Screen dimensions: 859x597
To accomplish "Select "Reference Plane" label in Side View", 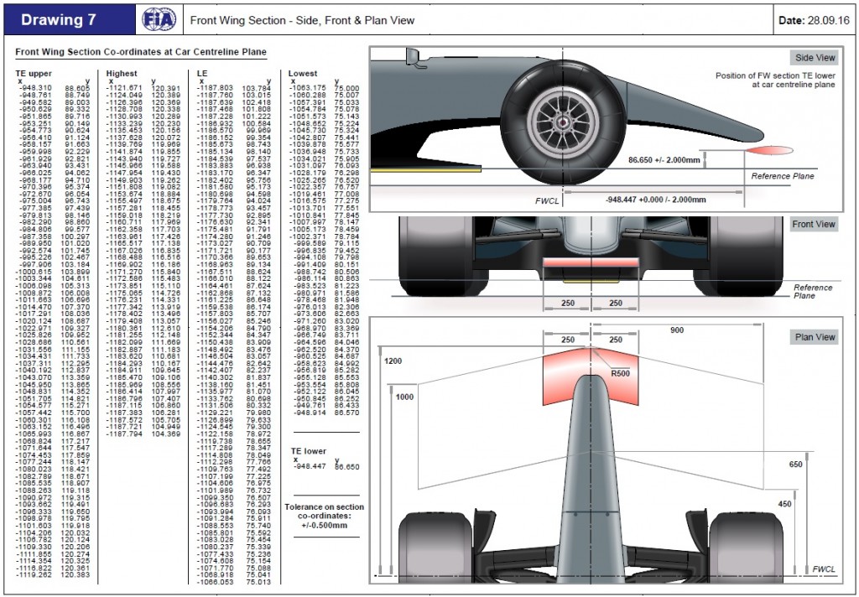I will [783, 176].
